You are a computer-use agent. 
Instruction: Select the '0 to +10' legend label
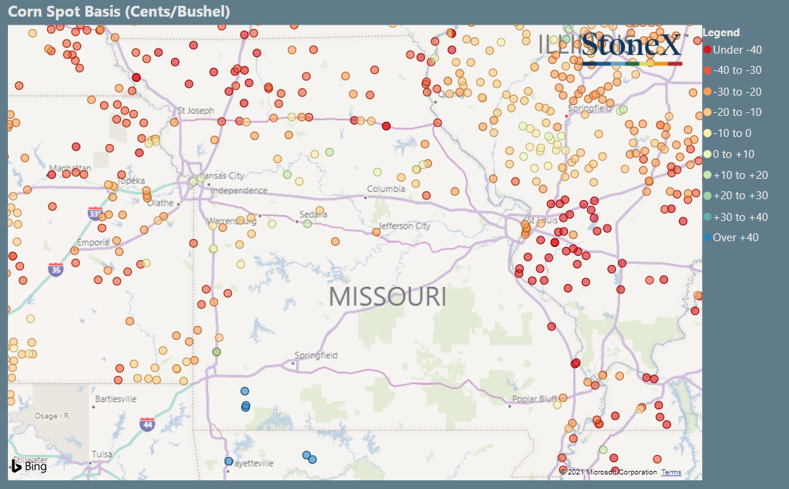[x=734, y=154]
